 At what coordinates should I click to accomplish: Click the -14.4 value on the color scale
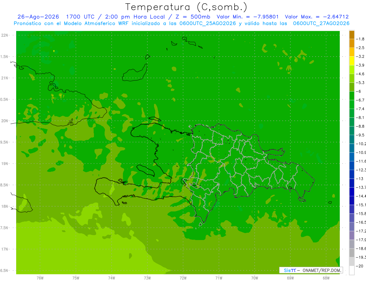(361, 196)
